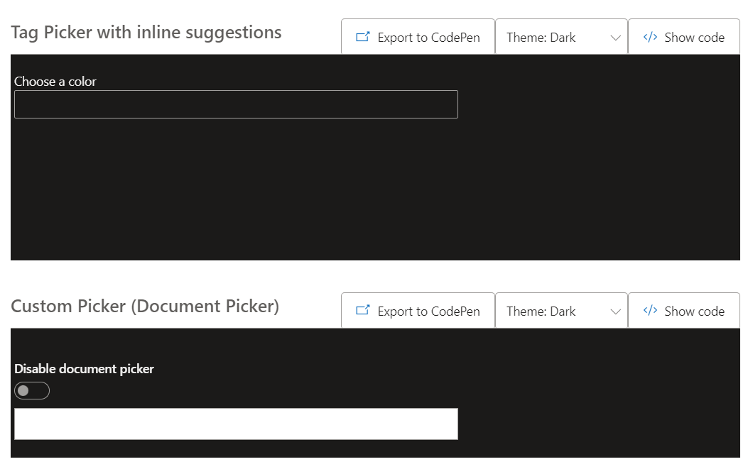
Task: Click the code icon beside the lower Show code button
Action: coord(650,310)
